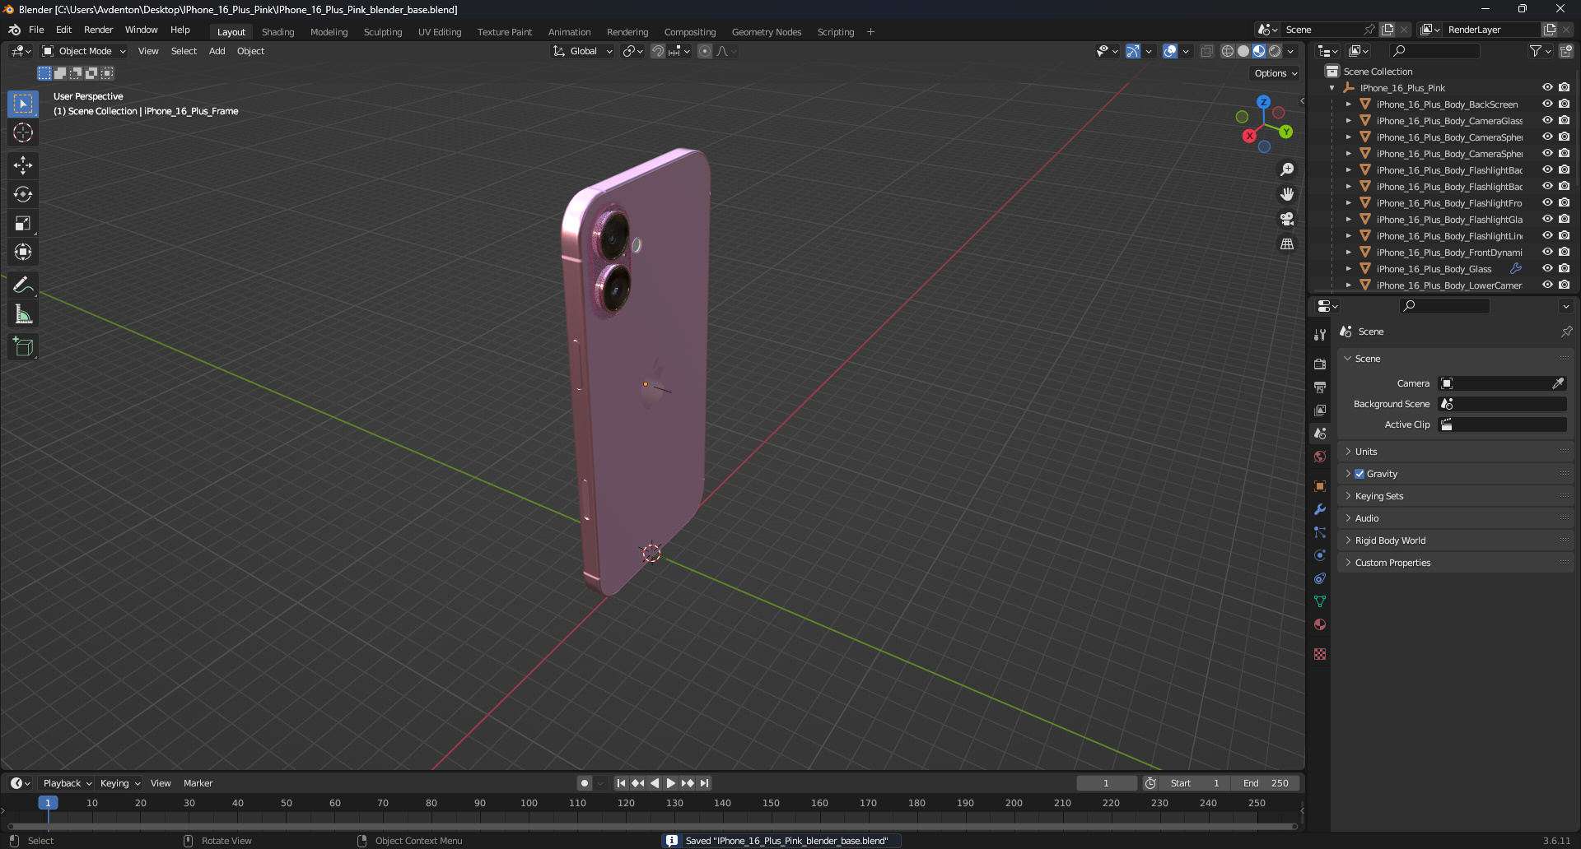This screenshot has height=849, width=1581.
Task: Select the Add Cube tool
Action: pos(23,347)
